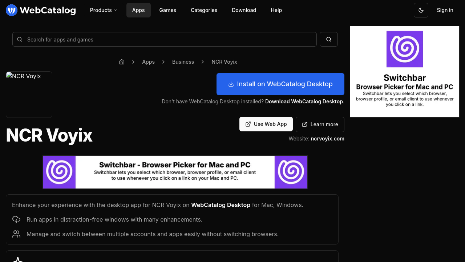Click the multiple accounts feature text
Image resolution: width=465 pixels, height=262 pixels.
(153, 234)
